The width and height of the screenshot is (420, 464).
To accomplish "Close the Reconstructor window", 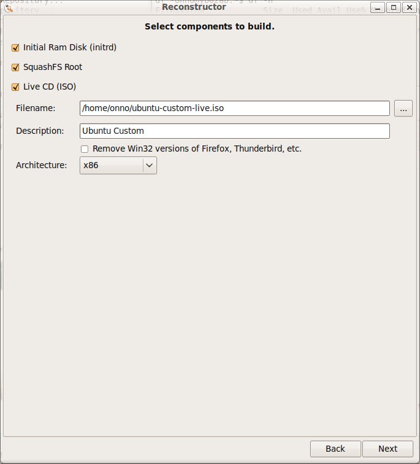I will tap(410, 7).
